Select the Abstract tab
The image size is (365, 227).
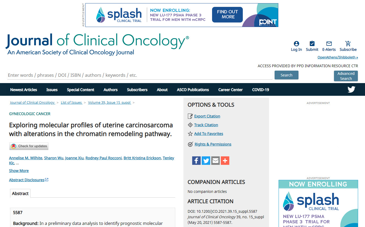coord(20,193)
